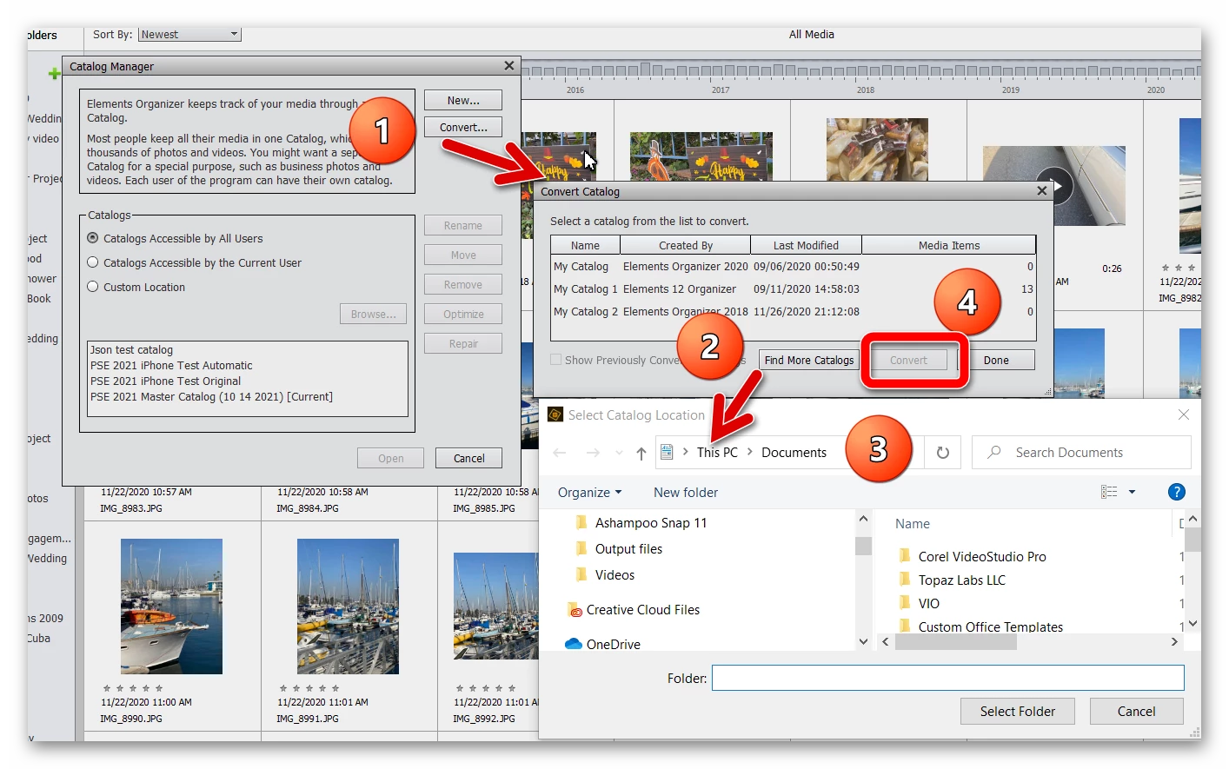Screen dimensions: 1229x769
Task: Select Videos folder in tree
Action: (x=605, y=575)
